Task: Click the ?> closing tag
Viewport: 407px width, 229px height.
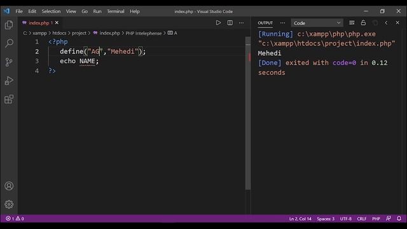Action: click(52, 71)
